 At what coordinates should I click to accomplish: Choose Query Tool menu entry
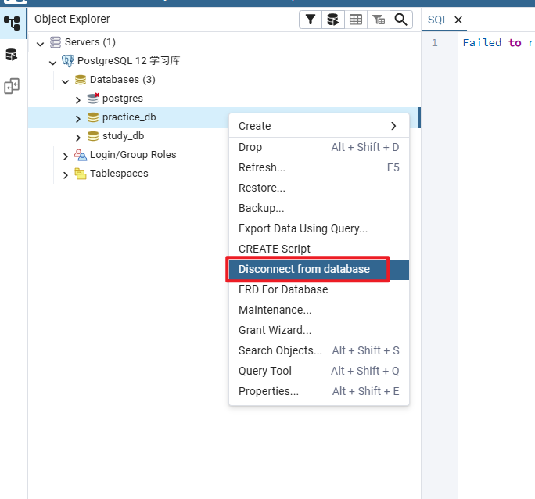[319, 371]
